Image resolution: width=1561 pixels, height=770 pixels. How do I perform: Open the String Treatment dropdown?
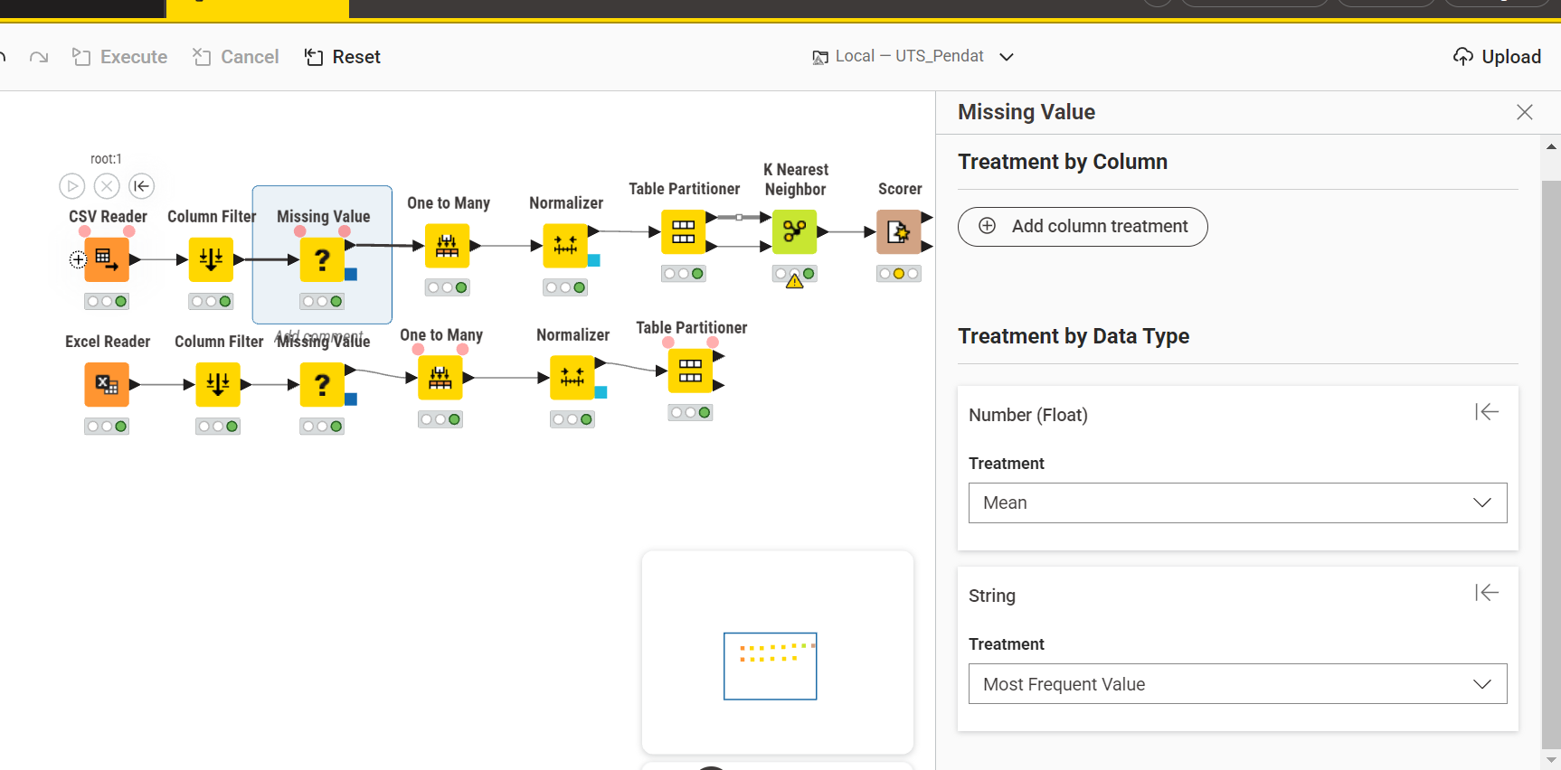[x=1237, y=684]
